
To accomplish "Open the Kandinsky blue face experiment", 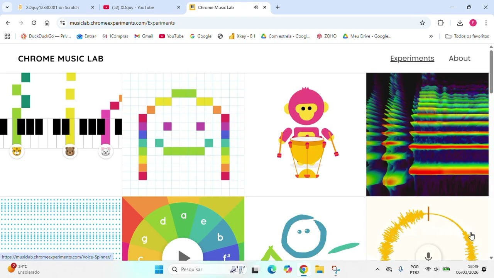I will (x=305, y=229).
